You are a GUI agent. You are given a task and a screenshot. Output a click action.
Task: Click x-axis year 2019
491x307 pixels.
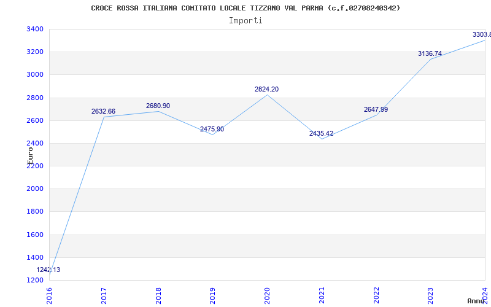point(213,296)
